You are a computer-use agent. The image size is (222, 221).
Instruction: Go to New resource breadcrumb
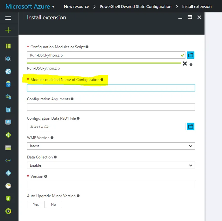pos(76,6)
